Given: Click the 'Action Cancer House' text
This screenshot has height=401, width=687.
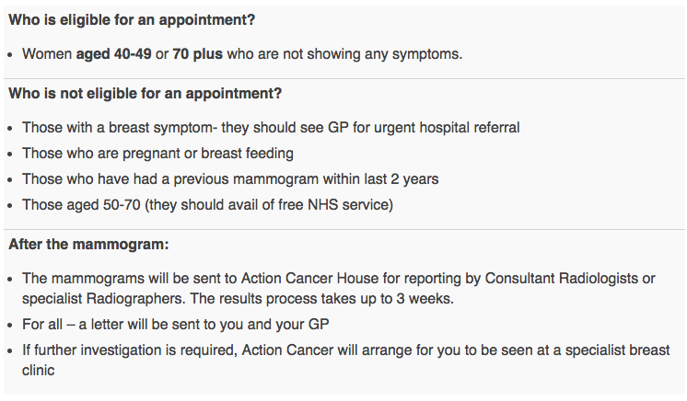Looking at the screenshot, I should coord(309,279).
